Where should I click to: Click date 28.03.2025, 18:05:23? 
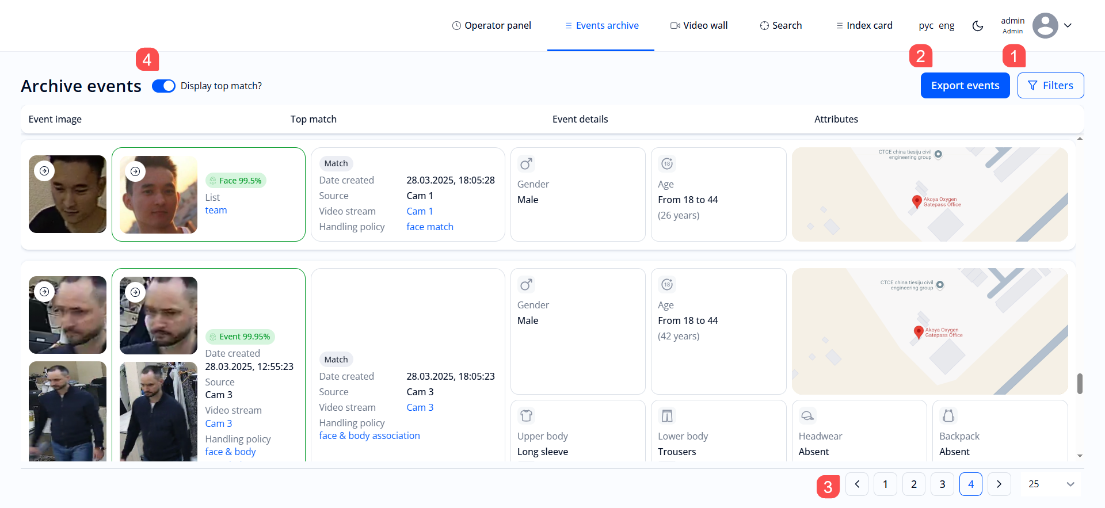coord(451,376)
